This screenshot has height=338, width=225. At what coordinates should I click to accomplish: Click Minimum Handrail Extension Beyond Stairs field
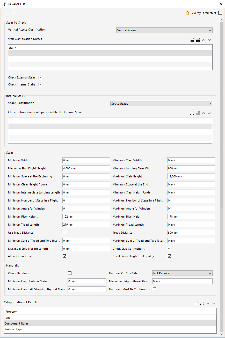(x=87, y=289)
